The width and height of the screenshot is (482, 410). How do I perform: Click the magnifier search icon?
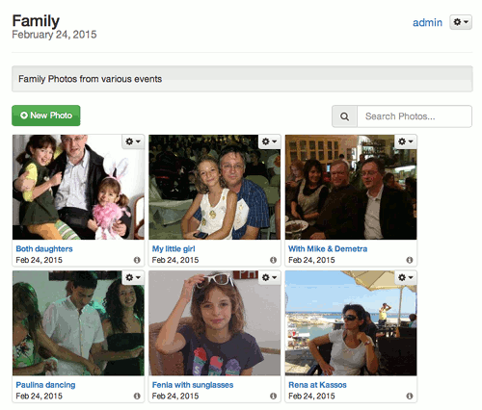[x=344, y=116]
